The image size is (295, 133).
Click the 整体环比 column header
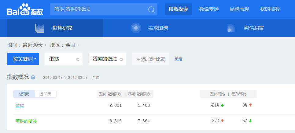click(239, 94)
